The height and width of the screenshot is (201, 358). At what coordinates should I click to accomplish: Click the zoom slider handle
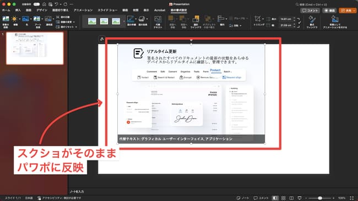[x=320, y=198]
